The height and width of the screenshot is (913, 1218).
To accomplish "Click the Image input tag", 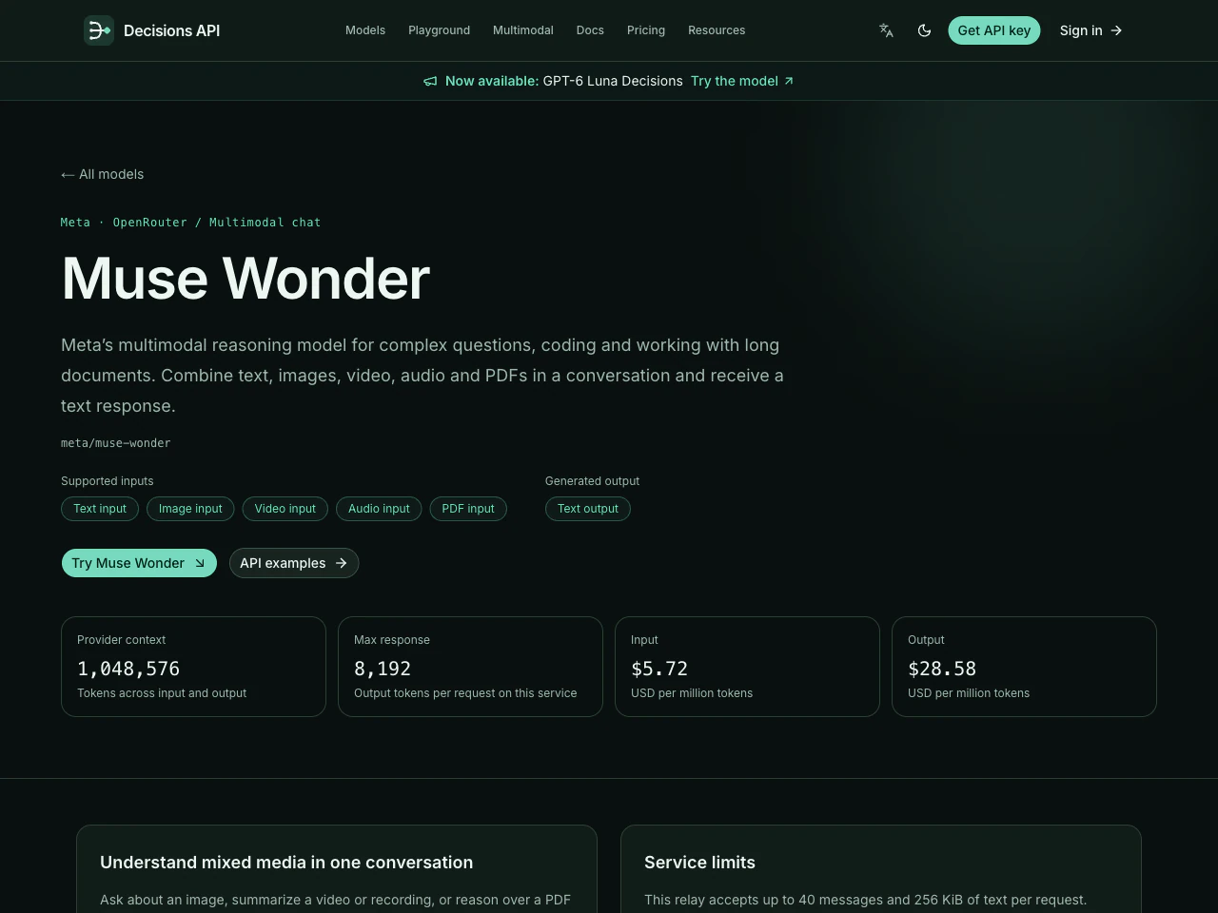I will coord(190,509).
